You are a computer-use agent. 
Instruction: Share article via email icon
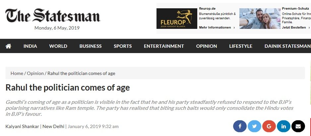pos(298,126)
